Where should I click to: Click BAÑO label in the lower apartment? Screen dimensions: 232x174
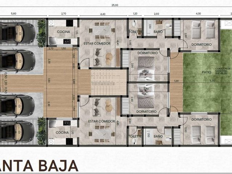coord(158,136)
